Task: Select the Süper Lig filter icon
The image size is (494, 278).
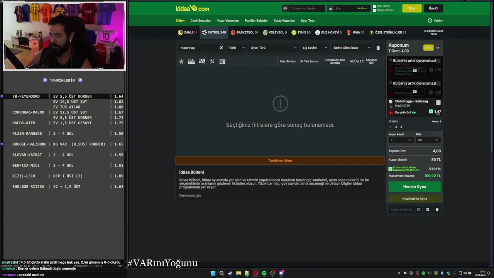Action: pos(222,61)
